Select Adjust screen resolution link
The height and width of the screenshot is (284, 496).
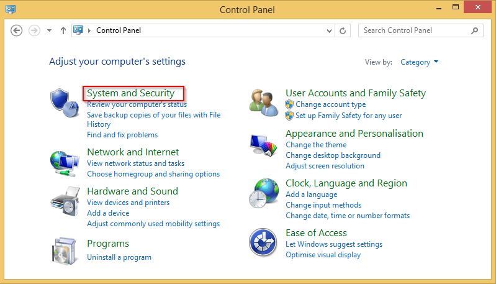click(x=325, y=166)
